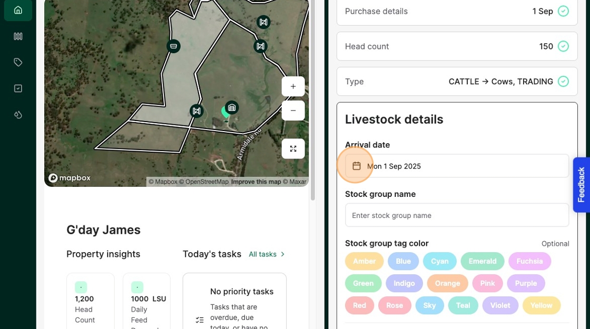Click the Purchase details checkmark icon
This screenshot has height=329, width=590.
point(563,11)
